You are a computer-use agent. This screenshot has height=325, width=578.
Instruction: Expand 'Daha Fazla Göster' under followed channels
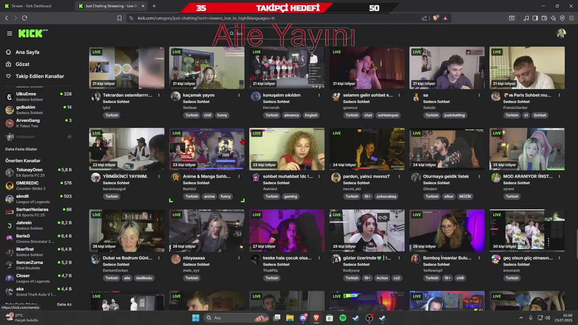coord(21,149)
